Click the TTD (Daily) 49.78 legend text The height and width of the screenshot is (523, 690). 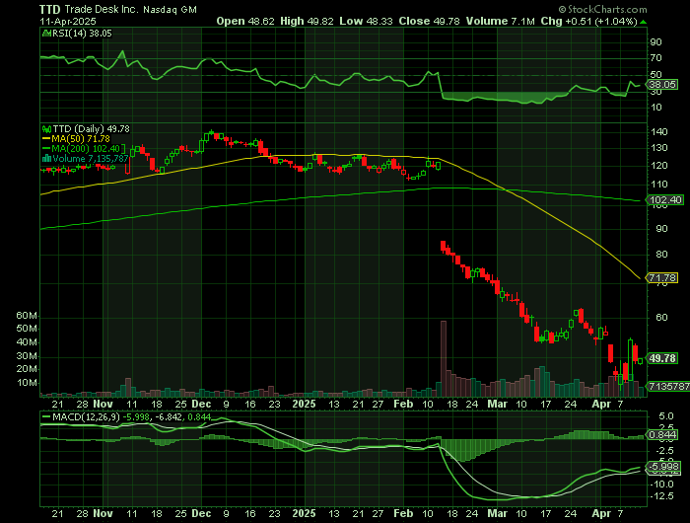pos(92,129)
